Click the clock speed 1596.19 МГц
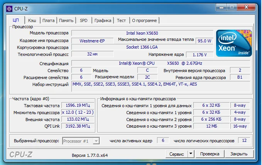This screenshot has width=262, height=165. [78, 105]
